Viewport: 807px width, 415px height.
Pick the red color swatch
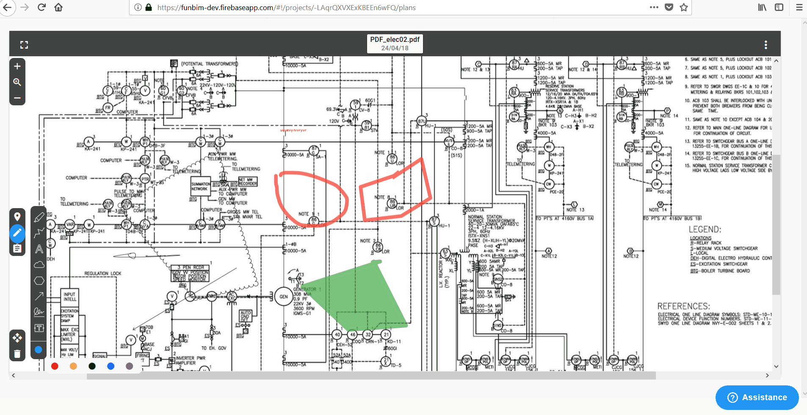pos(55,366)
